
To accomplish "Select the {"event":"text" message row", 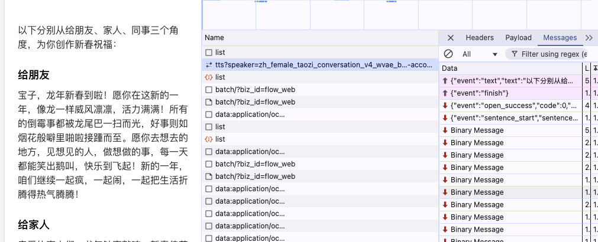I will click(511, 81).
